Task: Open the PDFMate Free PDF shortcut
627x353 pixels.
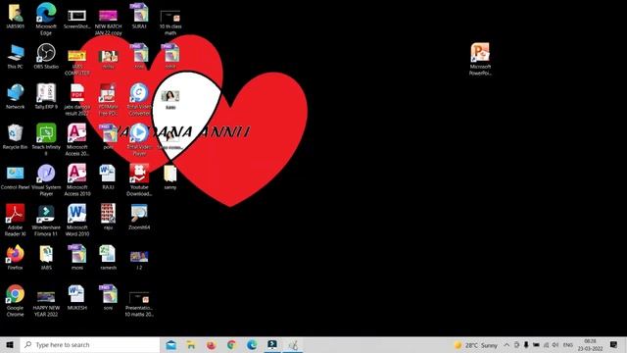Action: point(108,99)
